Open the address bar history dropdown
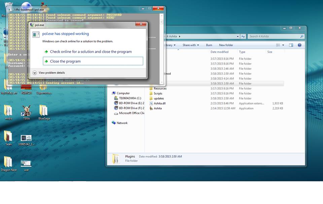 (238, 36)
